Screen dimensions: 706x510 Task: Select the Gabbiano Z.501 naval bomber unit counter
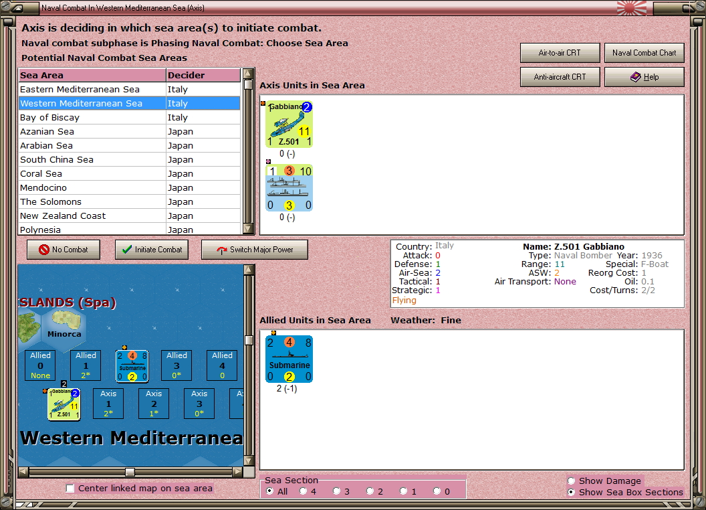[289, 124]
